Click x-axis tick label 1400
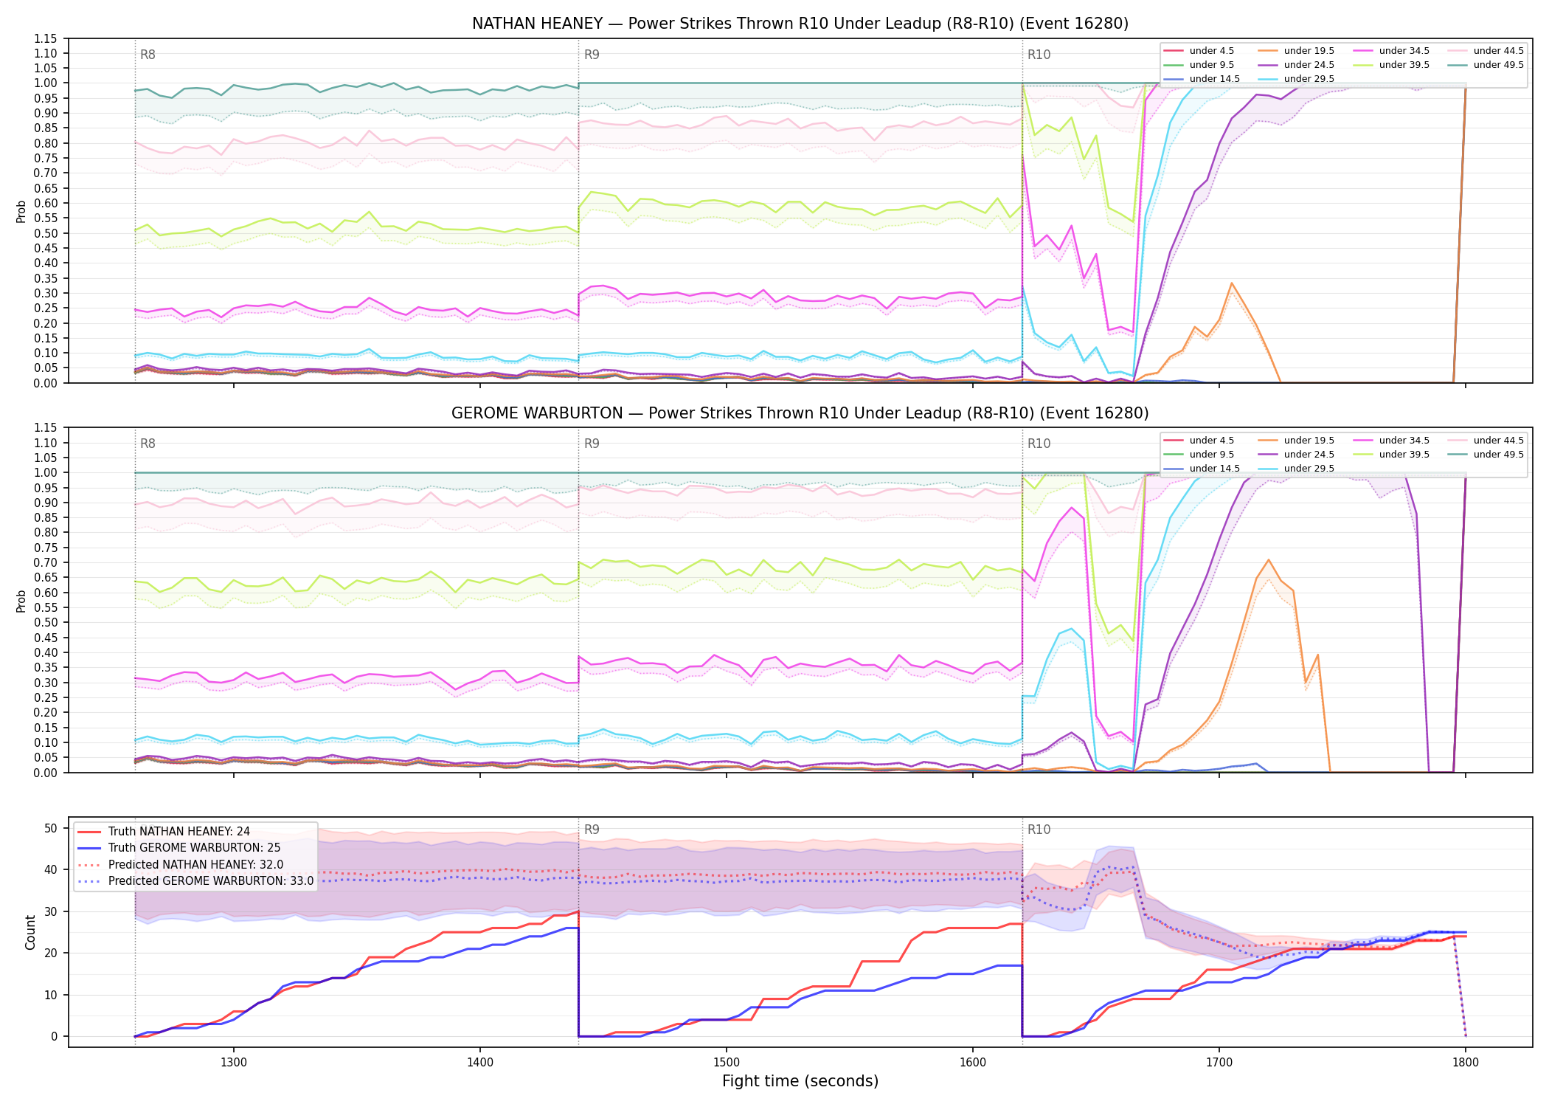1549x1107 pixels. [x=480, y=1063]
